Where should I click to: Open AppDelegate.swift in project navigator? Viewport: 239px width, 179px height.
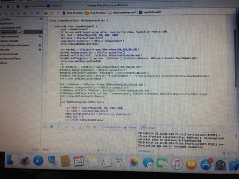[11, 28]
